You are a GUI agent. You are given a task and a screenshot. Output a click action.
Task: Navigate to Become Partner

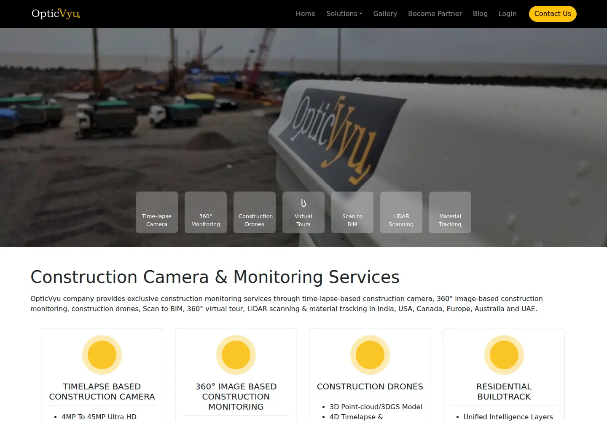435,13
